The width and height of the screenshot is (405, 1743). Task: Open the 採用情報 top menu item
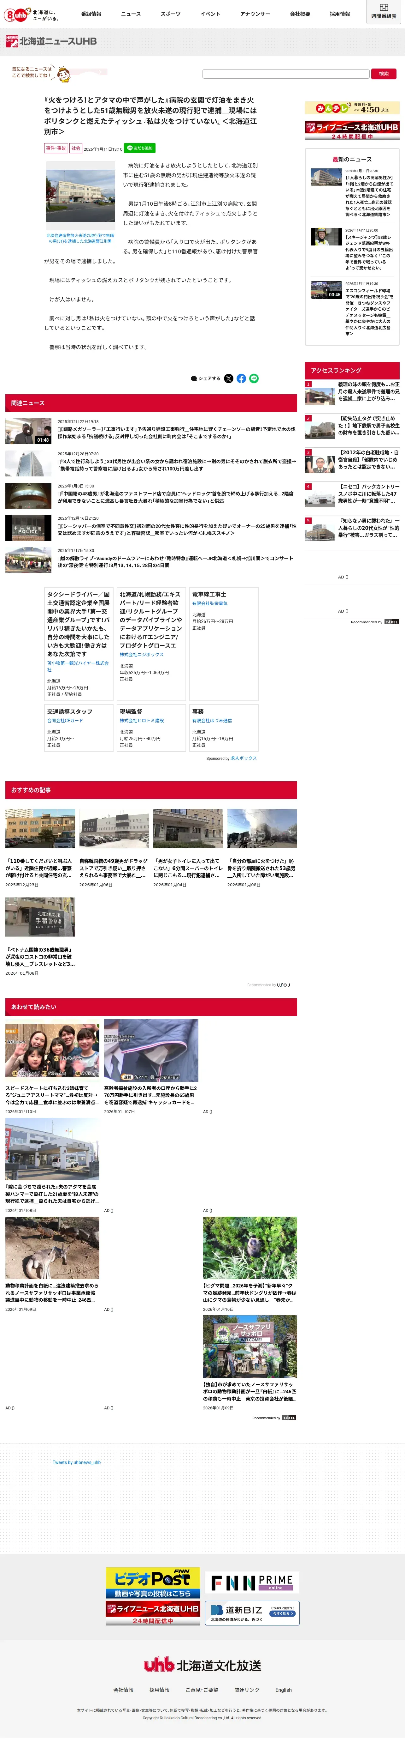coord(340,14)
